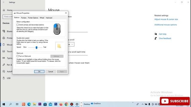Show hidden tray icons chevron
The height and width of the screenshot is (107, 191).
[x=143, y=104]
